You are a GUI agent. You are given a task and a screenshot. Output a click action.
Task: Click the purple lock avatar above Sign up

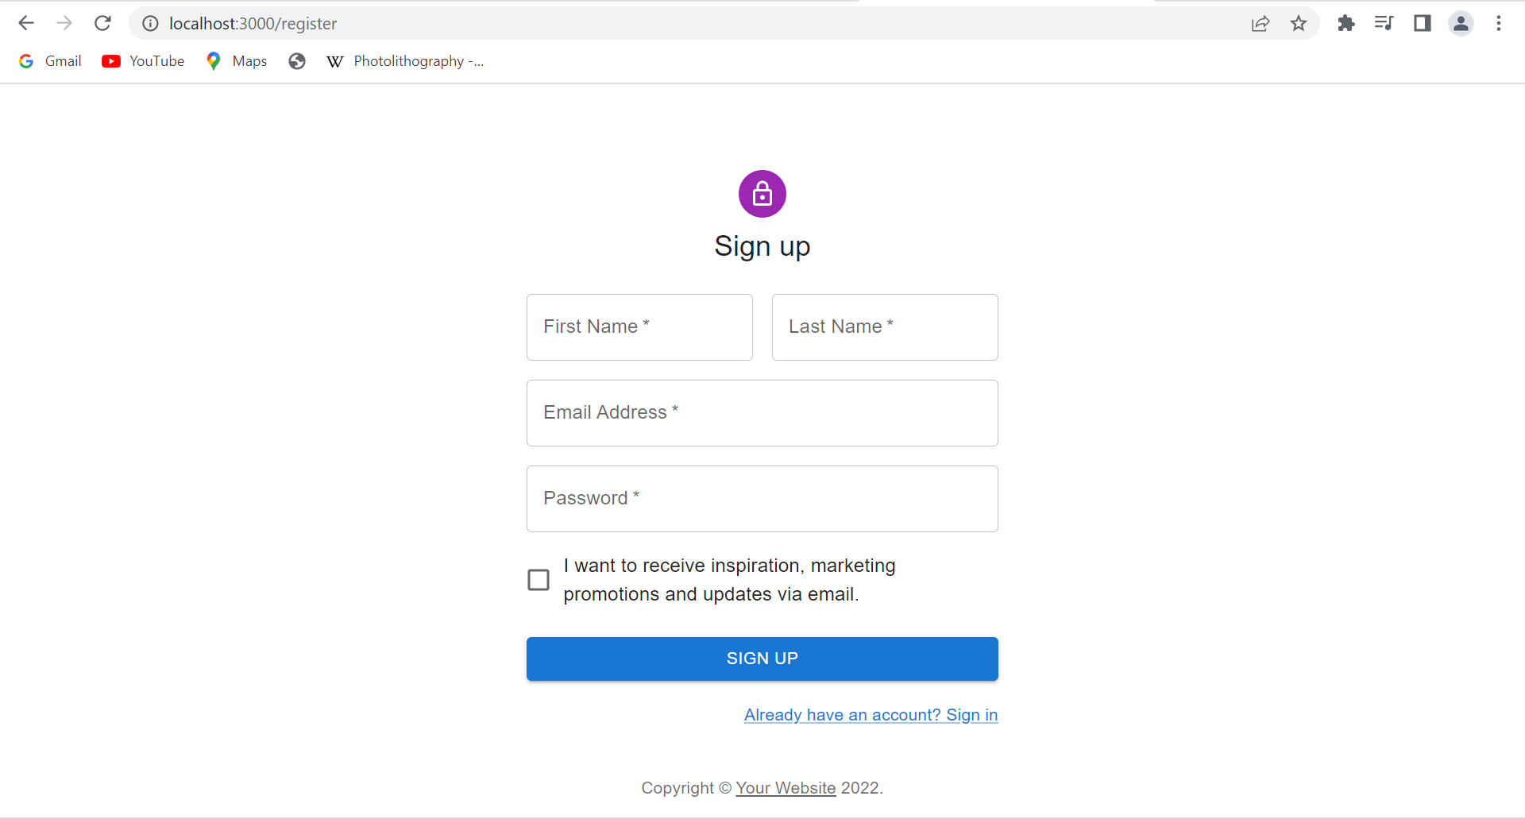click(x=762, y=193)
